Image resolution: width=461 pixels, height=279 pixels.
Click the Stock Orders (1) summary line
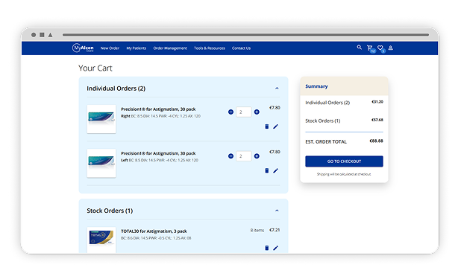344,121
